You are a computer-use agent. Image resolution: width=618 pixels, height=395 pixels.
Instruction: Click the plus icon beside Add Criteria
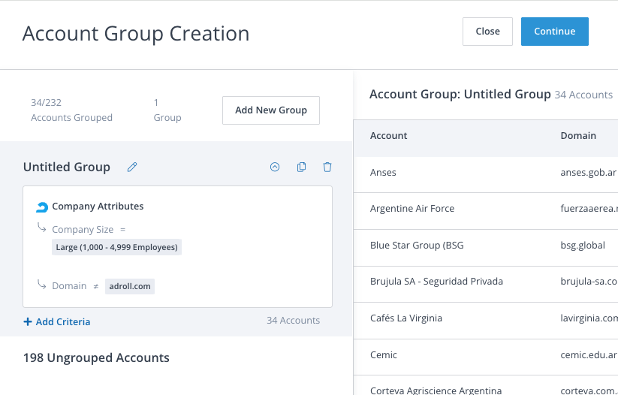(x=28, y=321)
